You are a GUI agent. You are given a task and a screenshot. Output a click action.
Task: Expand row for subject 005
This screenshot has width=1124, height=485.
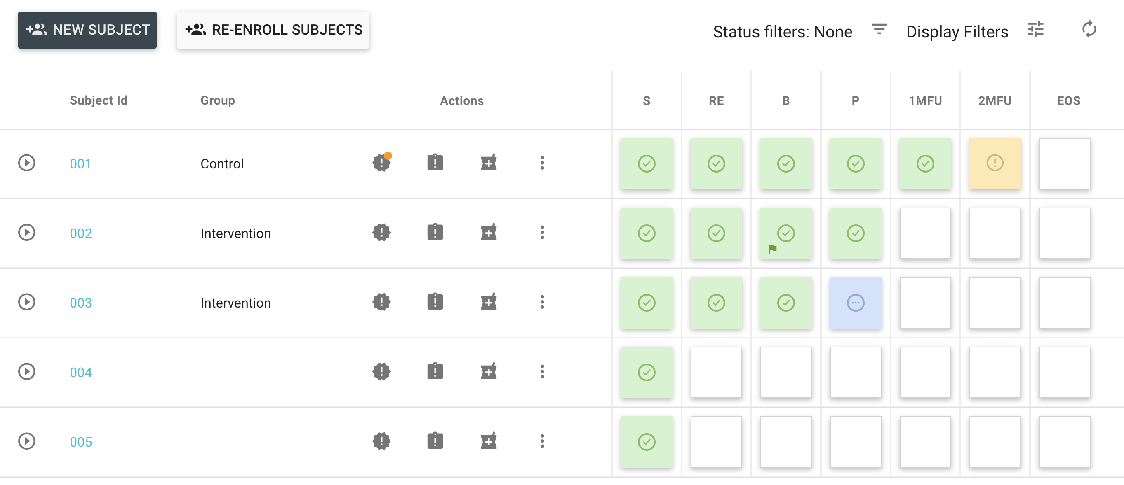[27, 441]
